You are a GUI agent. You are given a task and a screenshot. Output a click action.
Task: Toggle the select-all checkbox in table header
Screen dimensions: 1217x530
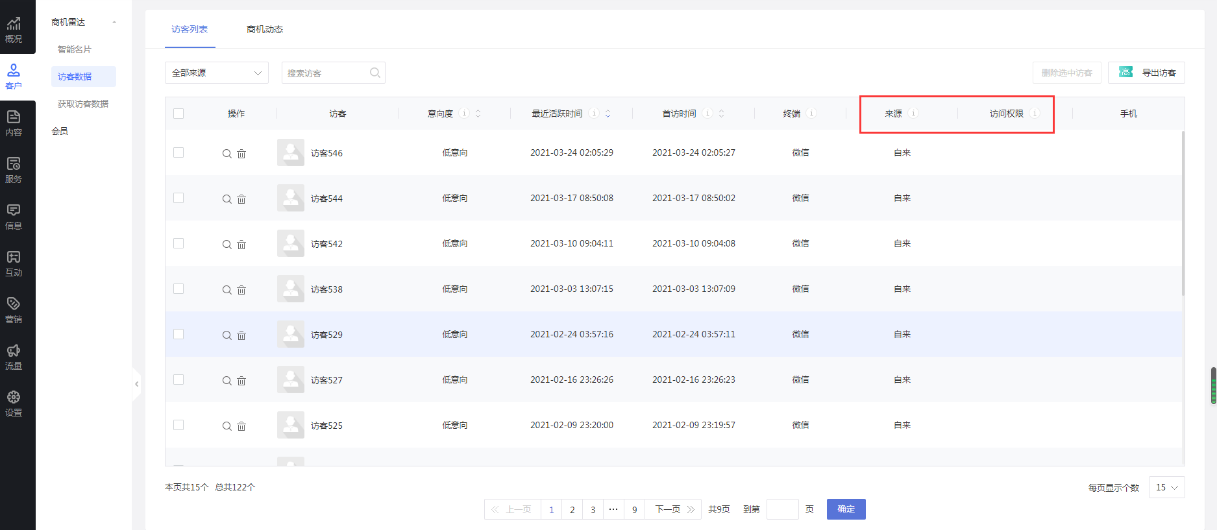178,114
